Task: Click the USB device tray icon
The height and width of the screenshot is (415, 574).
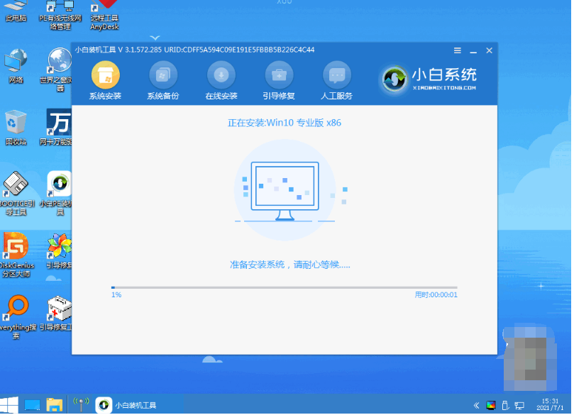Action: 505,405
